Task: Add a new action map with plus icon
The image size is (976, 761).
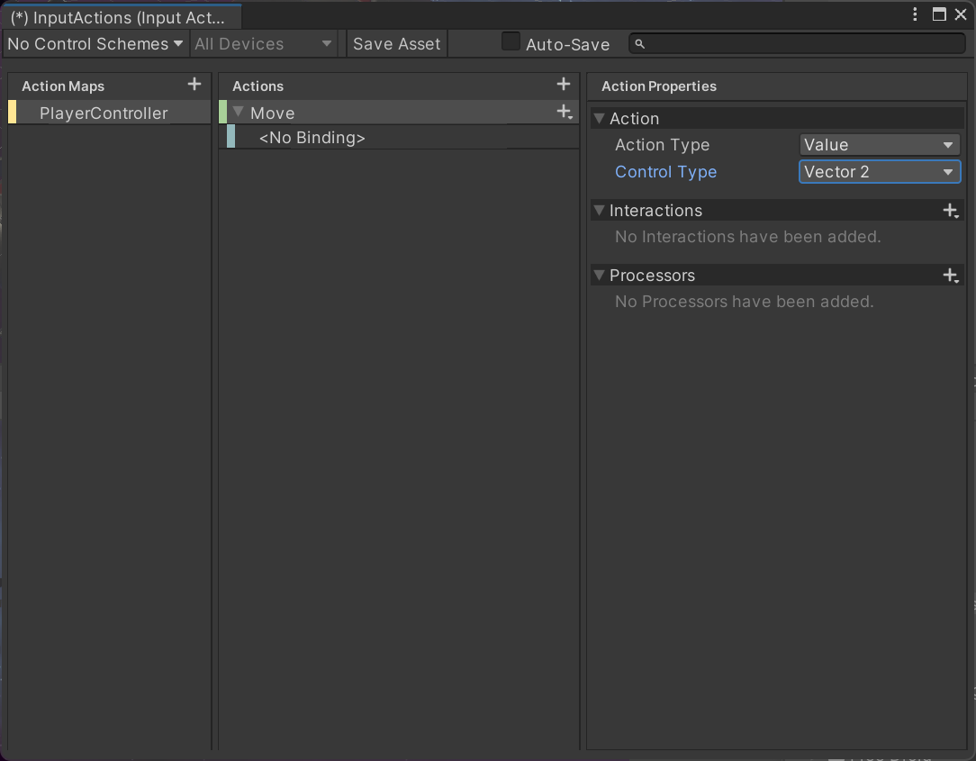Action: click(x=194, y=84)
